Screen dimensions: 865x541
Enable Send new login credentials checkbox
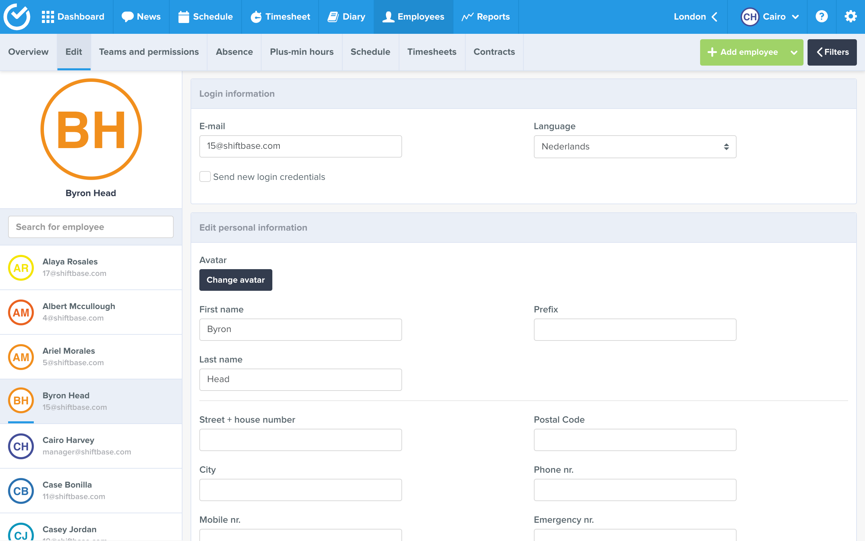point(205,177)
